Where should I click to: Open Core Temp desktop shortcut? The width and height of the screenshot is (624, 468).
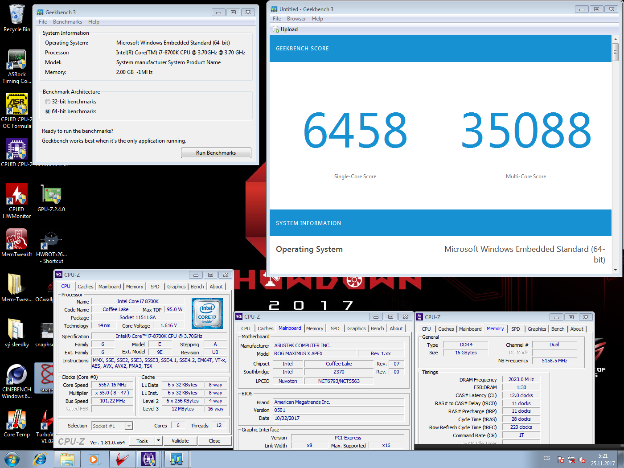coord(16,423)
